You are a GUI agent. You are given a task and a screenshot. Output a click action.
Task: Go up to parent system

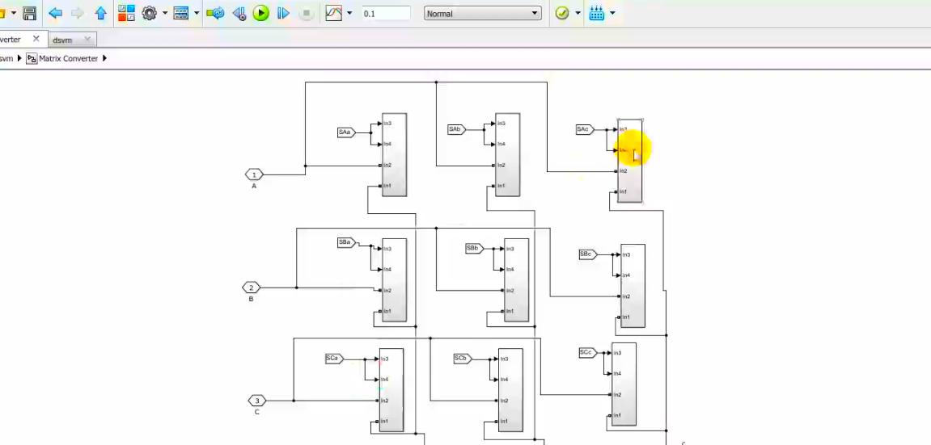[x=100, y=13]
